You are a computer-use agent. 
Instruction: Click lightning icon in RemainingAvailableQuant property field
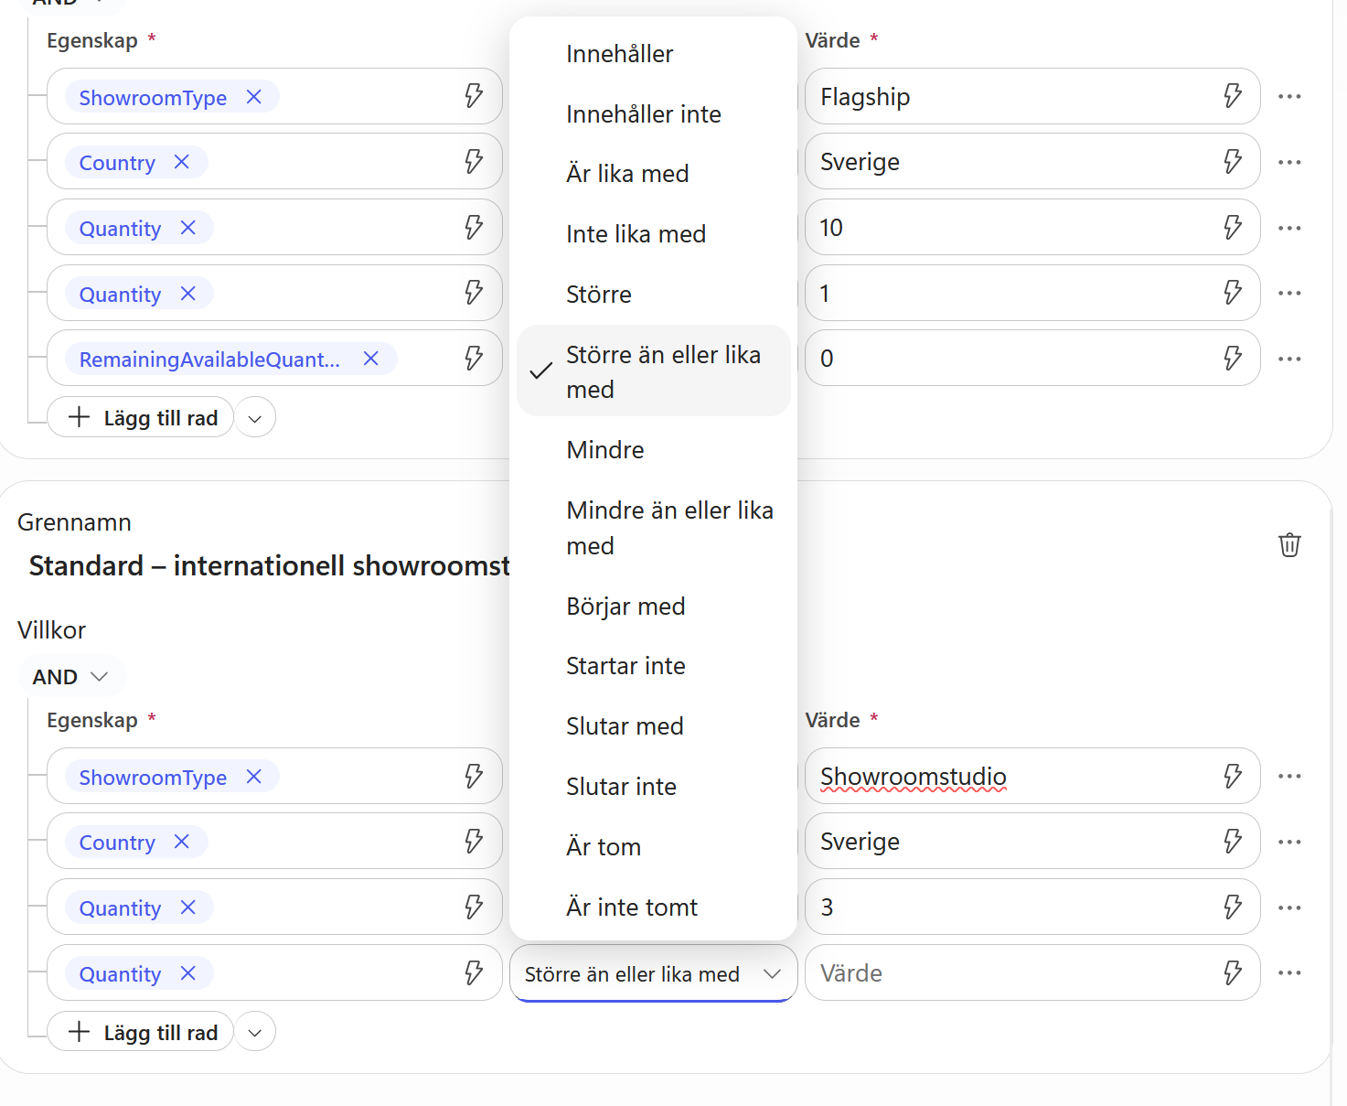click(474, 359)
